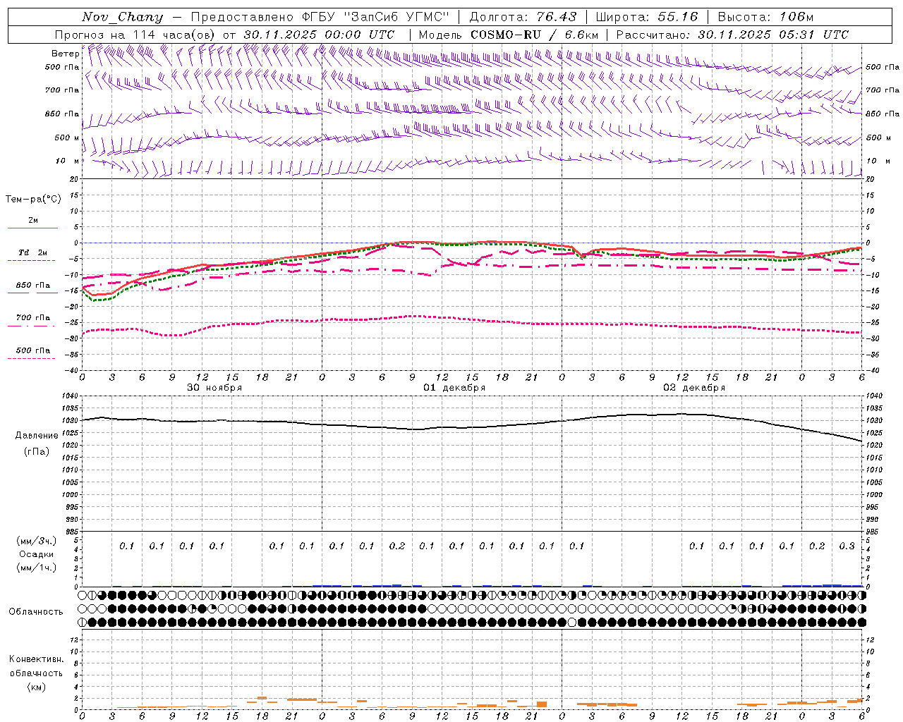Click the 'Конвективн.' convective cloud label

pyautogui.click(x=36, y=659)
